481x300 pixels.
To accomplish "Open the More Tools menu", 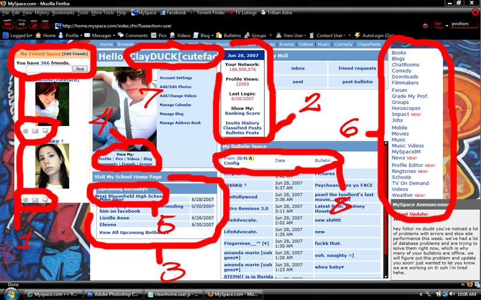I will [x=102, y=13].
